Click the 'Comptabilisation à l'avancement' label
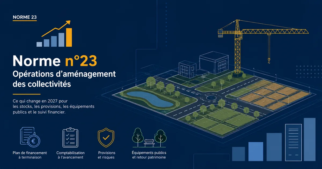Screen dimensions: 322x169 [x=71, y=155]
